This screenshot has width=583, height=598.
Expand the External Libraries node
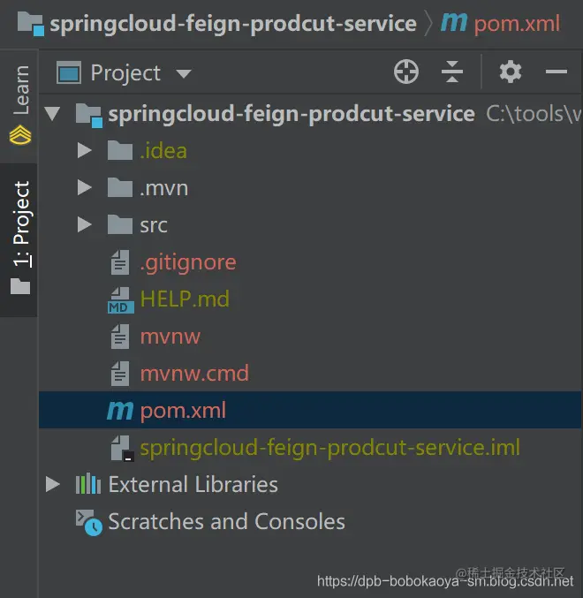click(x=53, y=484)
